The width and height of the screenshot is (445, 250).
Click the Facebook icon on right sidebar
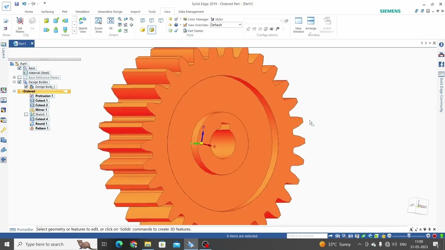(441, 64)
